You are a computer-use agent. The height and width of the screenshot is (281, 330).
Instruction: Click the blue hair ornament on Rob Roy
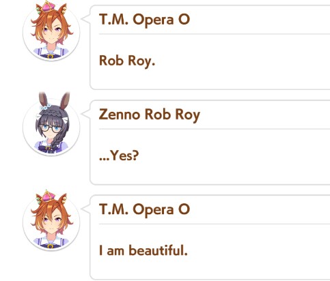click(x=45, y=106)
